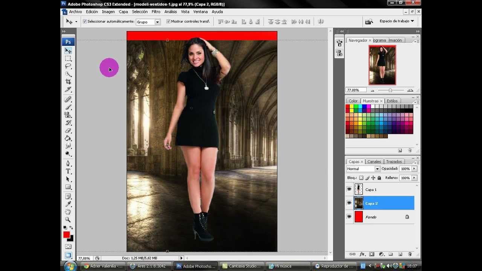Select the Eraser tool

click(x=68, y=131)
